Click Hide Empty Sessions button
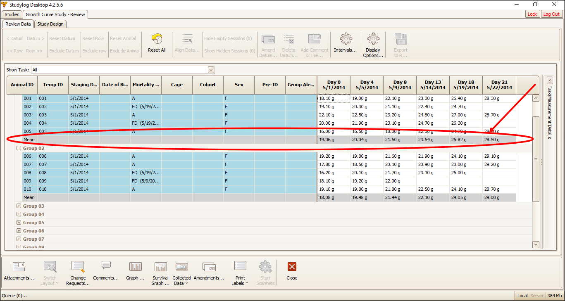The width and height of the screenshot is (565, 301). (x=228, y=38)
